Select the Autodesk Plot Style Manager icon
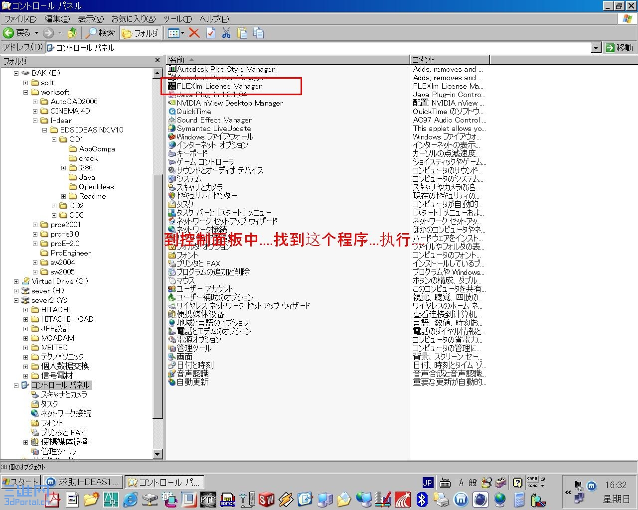The width and height of the screenshot is (638, 510). click(x=172, y=69)
